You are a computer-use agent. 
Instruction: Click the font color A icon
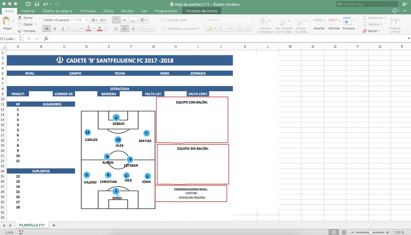[100, 28]
